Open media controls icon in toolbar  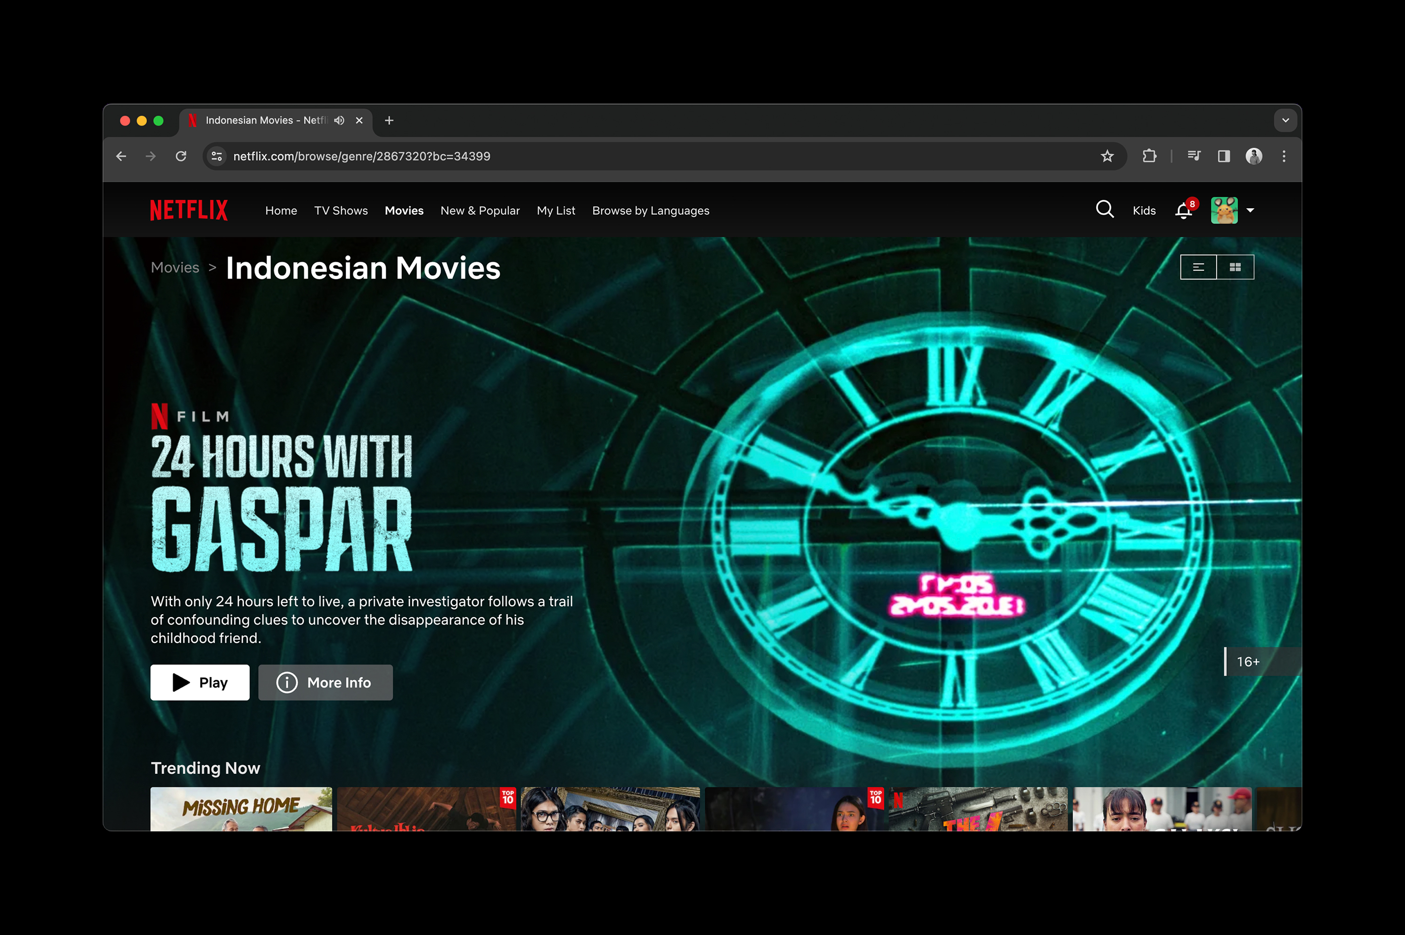click(x=1193, y=156)
